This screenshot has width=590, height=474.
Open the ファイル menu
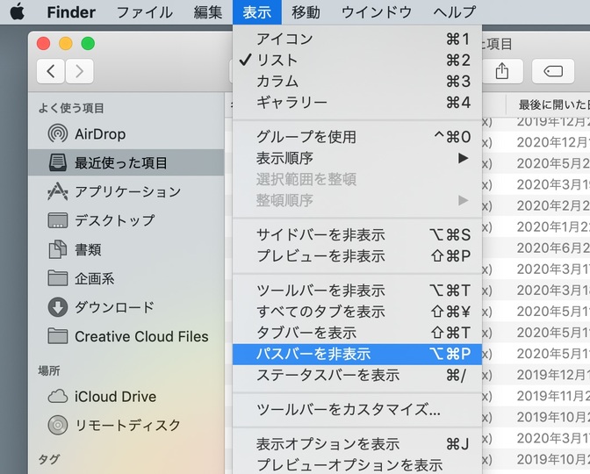pos(145,12)
